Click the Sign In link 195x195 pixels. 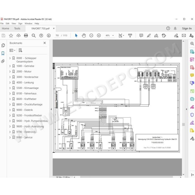pyautogui.click(x=187, y=28)
